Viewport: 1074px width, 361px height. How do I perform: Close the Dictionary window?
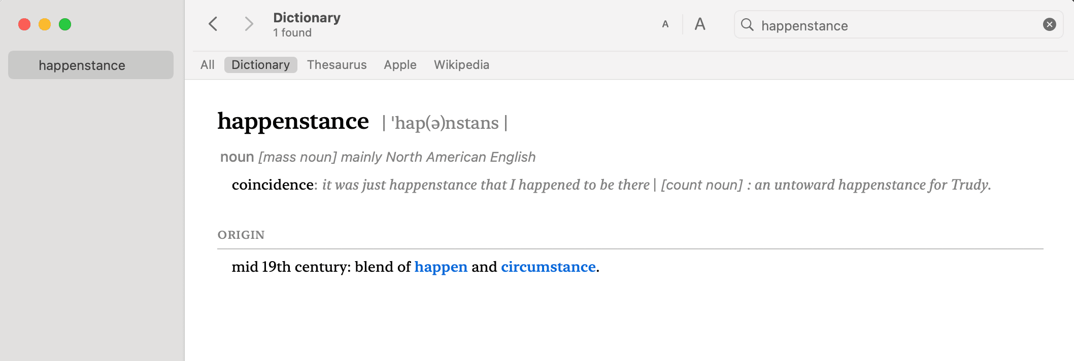(24, 24)
